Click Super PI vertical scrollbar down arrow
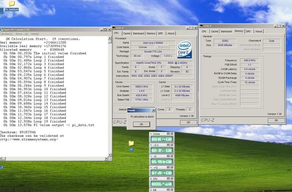 pos(110,155)
